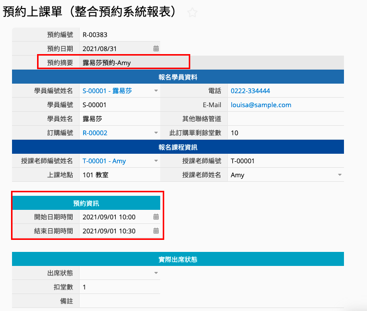Open the 授課老師姓名 Amy dropdown
The width and height of the screenshot is (367, 311).
pyautogui.click(x=339, y=175)
